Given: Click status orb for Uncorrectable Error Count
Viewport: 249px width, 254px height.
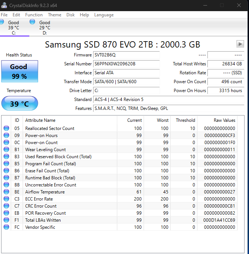Looking at the screenshot, I should [x=6, y=185].
